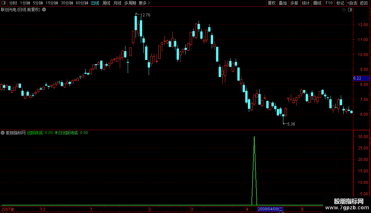Click the month 5 label on time axis
The width and height of the screenshot is (371, 213).
[x=302, y=209]
